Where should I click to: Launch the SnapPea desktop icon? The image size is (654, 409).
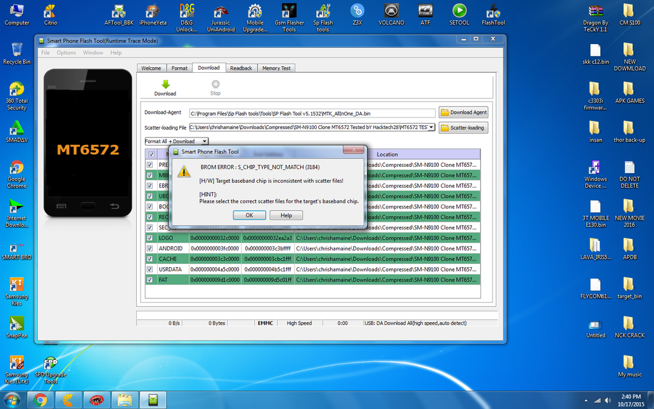click(17, 328)
